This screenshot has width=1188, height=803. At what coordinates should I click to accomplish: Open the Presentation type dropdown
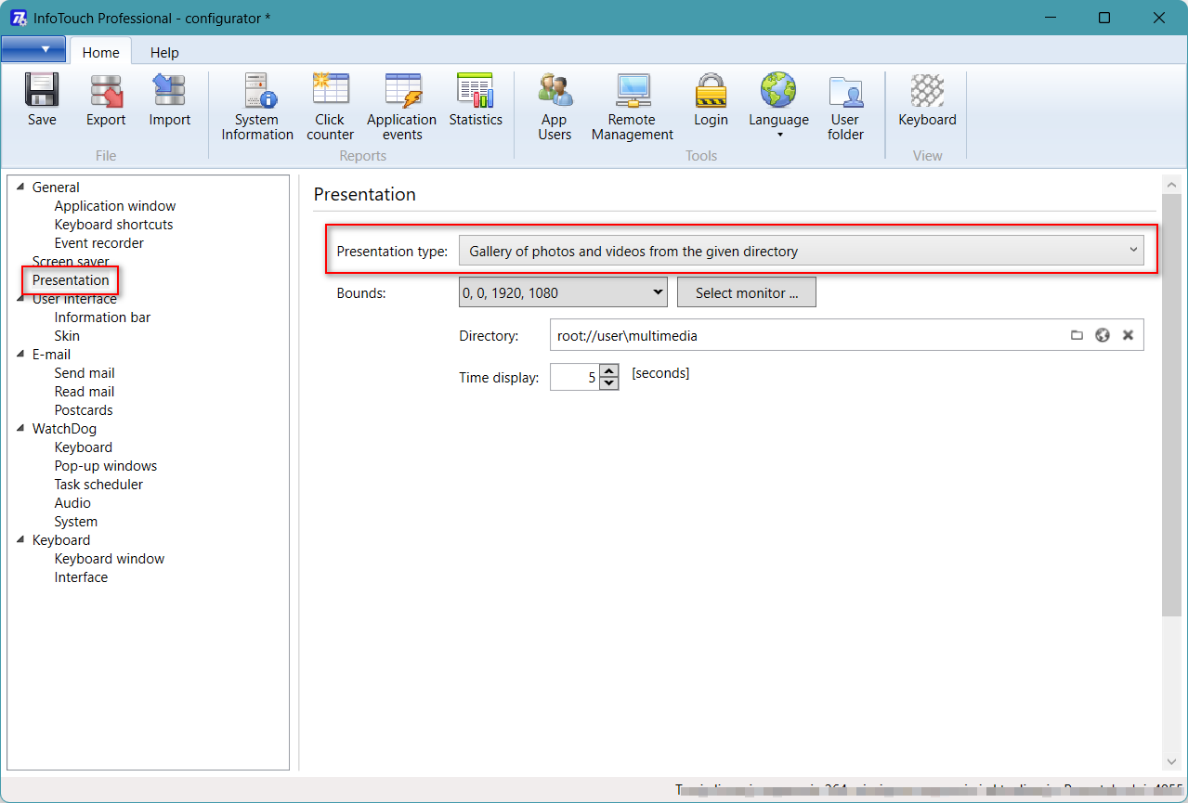point(802,251)
